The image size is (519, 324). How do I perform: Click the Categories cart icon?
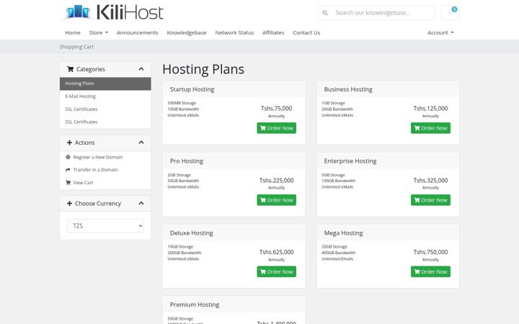coord(70,69)
